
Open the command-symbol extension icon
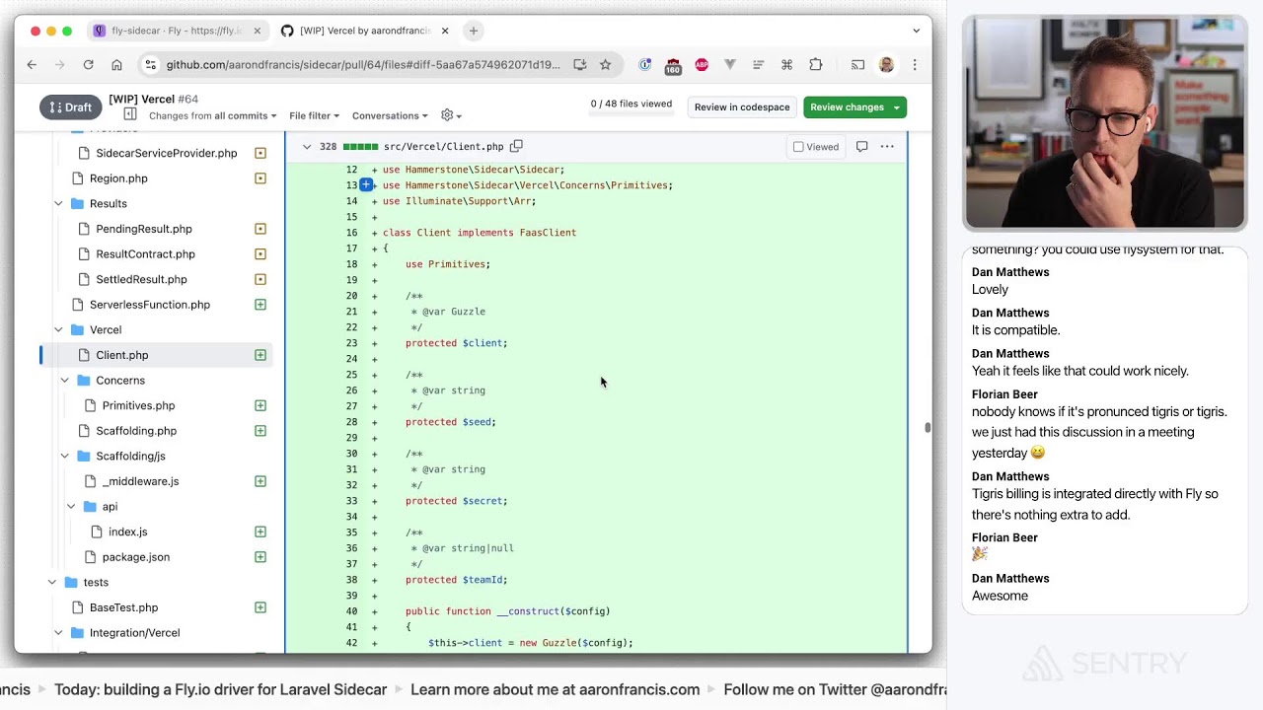(786, 64)
